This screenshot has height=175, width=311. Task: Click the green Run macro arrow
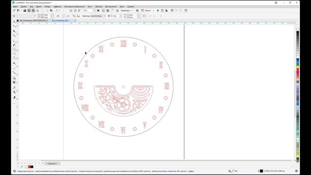click(158, 11)
